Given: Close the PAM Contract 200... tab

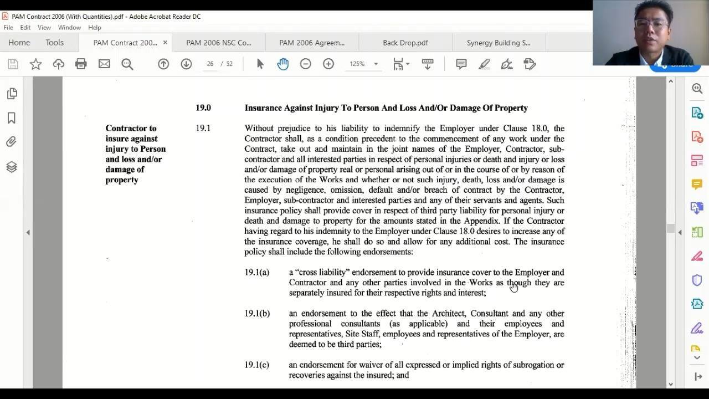Looking at the screenshot, I should click(165, 43).
